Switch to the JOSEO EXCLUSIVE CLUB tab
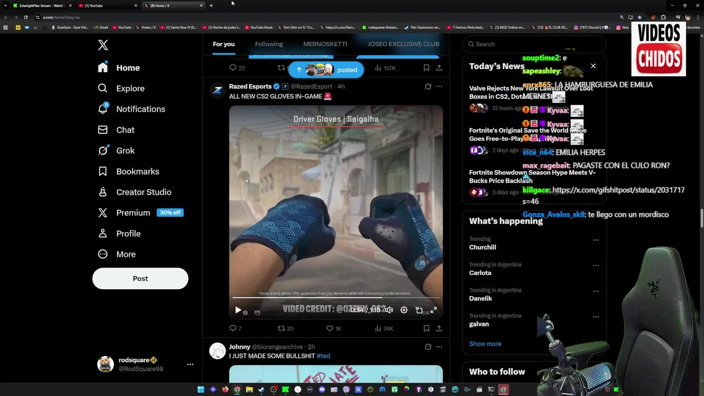Image resolution: width=704 pixels, height=396 pixels. [403, 44]
